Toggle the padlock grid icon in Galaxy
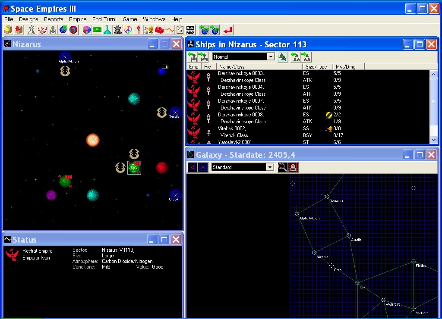 (x=293, y=167)
